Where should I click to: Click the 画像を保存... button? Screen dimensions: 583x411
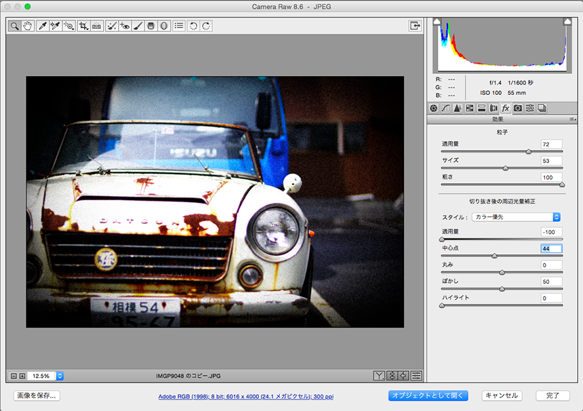click(37, 396)
